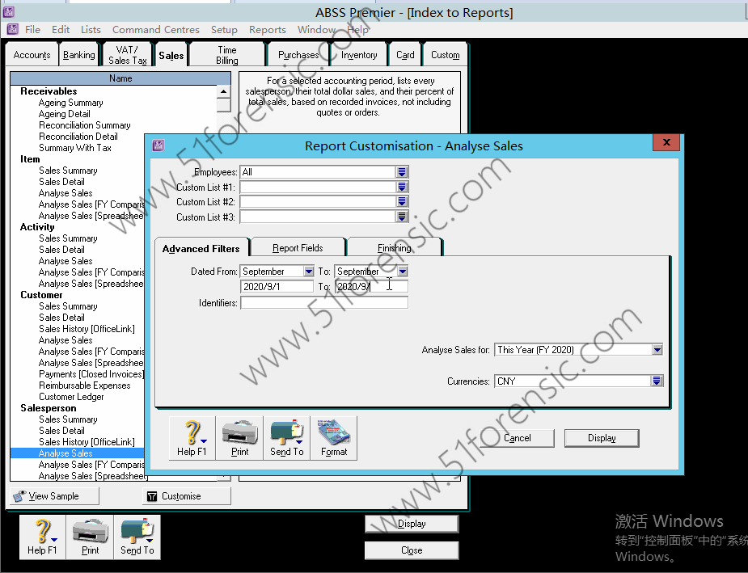Viewport: 748px width, 573px height.
Task: Open the Currencies dropdown showing CNY
Action: 656,381
